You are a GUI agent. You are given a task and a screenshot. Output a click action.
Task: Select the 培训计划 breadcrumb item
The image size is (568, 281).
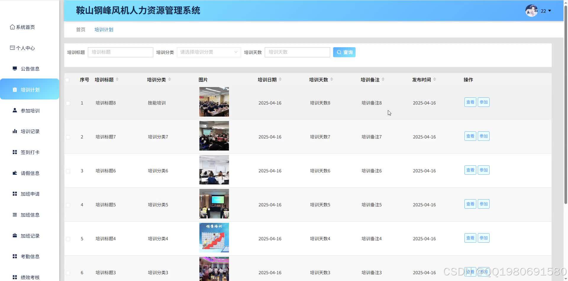[104, 30]
